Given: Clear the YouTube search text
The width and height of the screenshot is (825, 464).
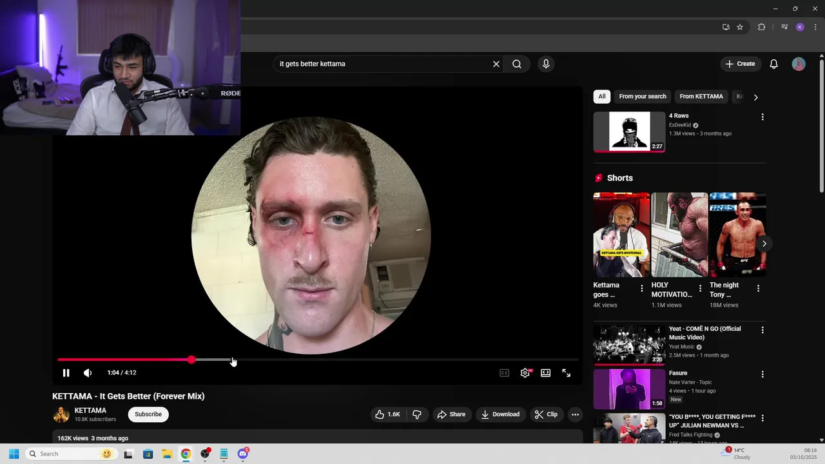Looking at the screenshot, I should (496, 64).
